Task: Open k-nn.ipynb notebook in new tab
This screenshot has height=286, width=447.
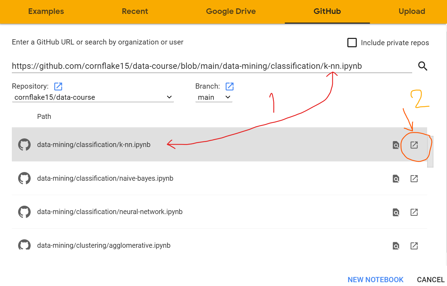Action: (x=414, y=145)
